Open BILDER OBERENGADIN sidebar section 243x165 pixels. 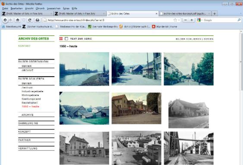tap(34, 62)
